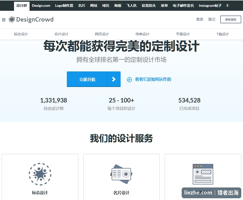
Task: Select 海报 in the top bar
Action: click(x=118, y=6)
